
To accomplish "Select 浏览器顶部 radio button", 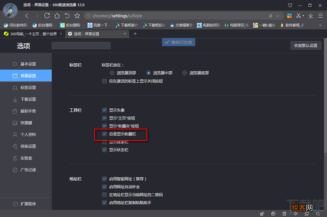I will 112,73.
